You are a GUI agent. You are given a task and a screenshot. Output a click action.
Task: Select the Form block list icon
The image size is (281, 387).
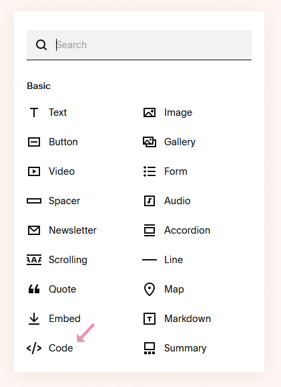tap(150, 171)
